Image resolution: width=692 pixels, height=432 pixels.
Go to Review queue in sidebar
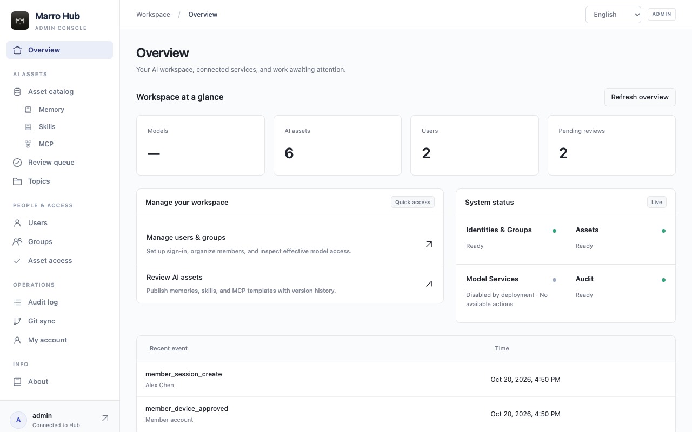point(59,163)
